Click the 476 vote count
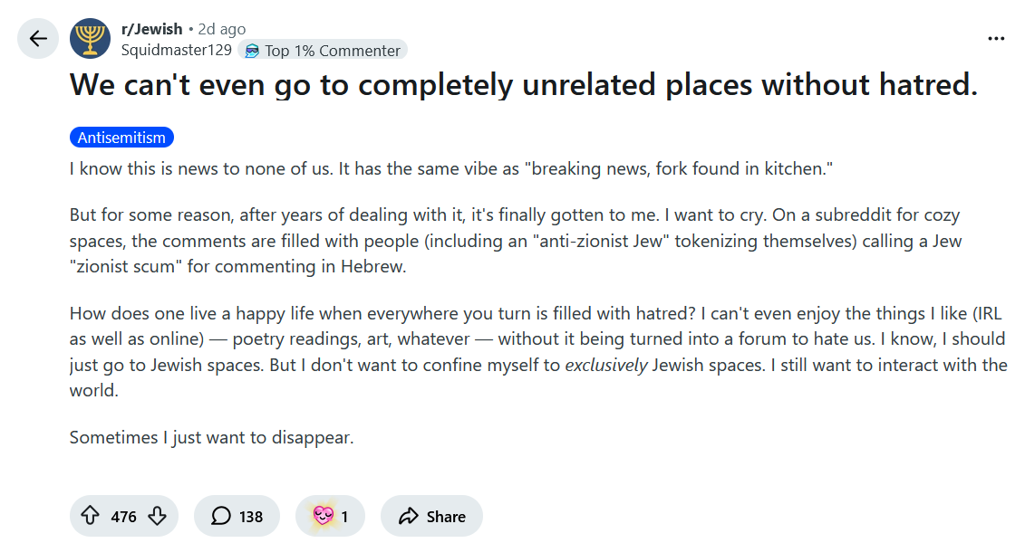The width and height of the screenshot is (1025, 543). [x=123, y=517]
